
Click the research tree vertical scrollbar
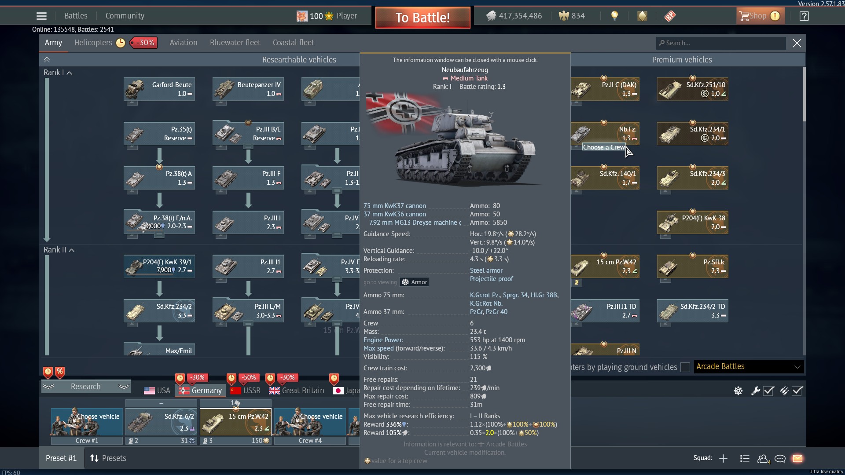[x=805, y=95]
